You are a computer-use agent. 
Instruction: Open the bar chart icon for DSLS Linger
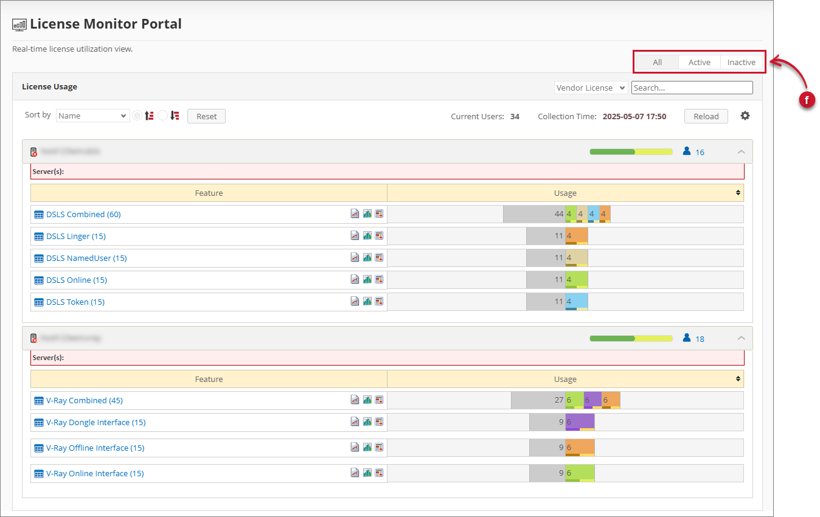[x=367, y=235]
